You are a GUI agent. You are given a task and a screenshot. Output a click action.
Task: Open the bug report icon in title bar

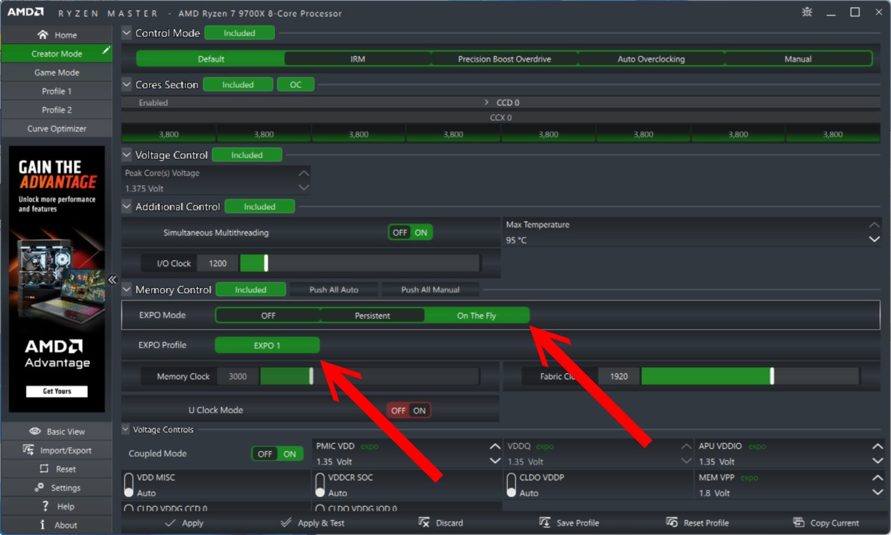[x=807, y=12]
